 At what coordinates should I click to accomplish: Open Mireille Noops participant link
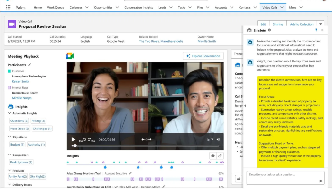[22, 98]
